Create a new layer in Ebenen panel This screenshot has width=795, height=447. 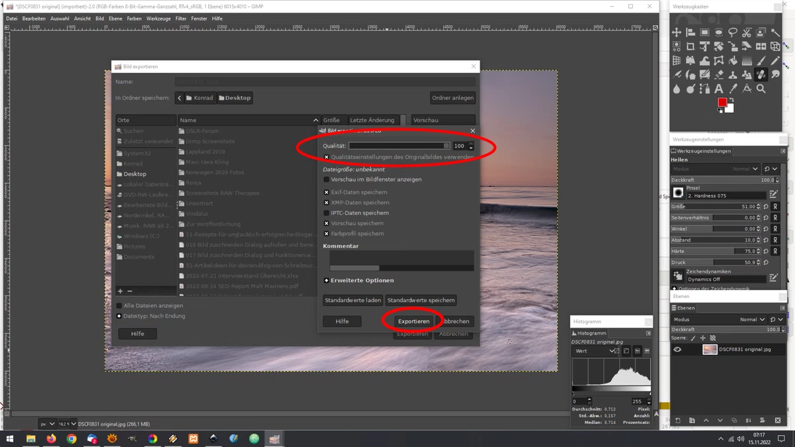pos(677,421)
